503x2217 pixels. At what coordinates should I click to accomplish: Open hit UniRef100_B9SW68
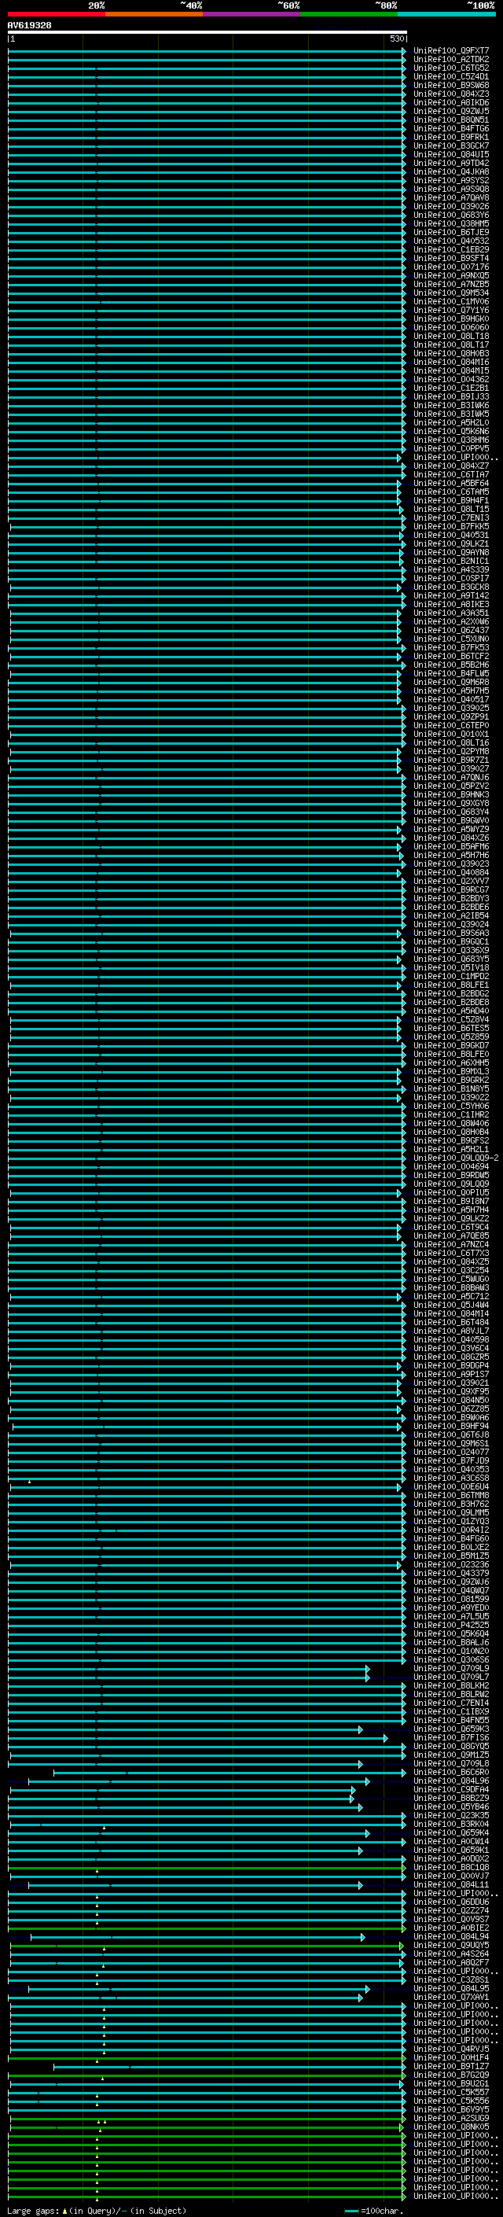(451, 85)
